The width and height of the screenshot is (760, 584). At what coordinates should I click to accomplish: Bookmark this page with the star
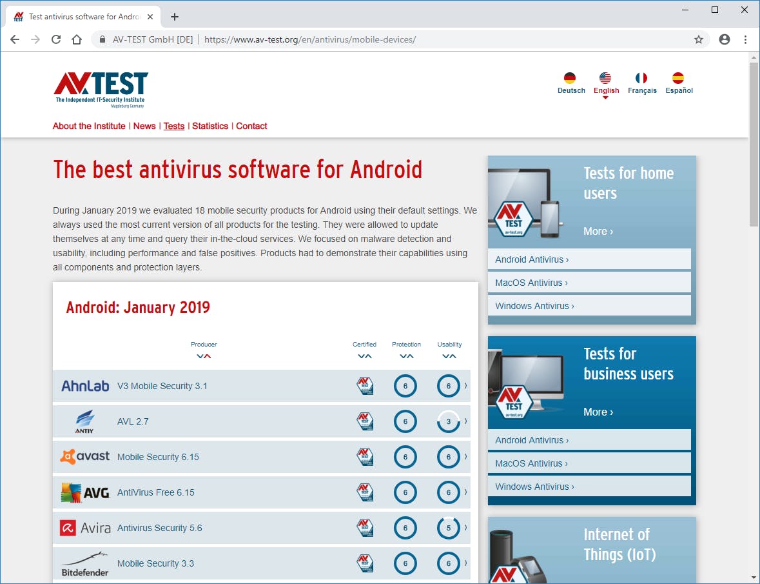pyautogui.click(x=699, y=39)
